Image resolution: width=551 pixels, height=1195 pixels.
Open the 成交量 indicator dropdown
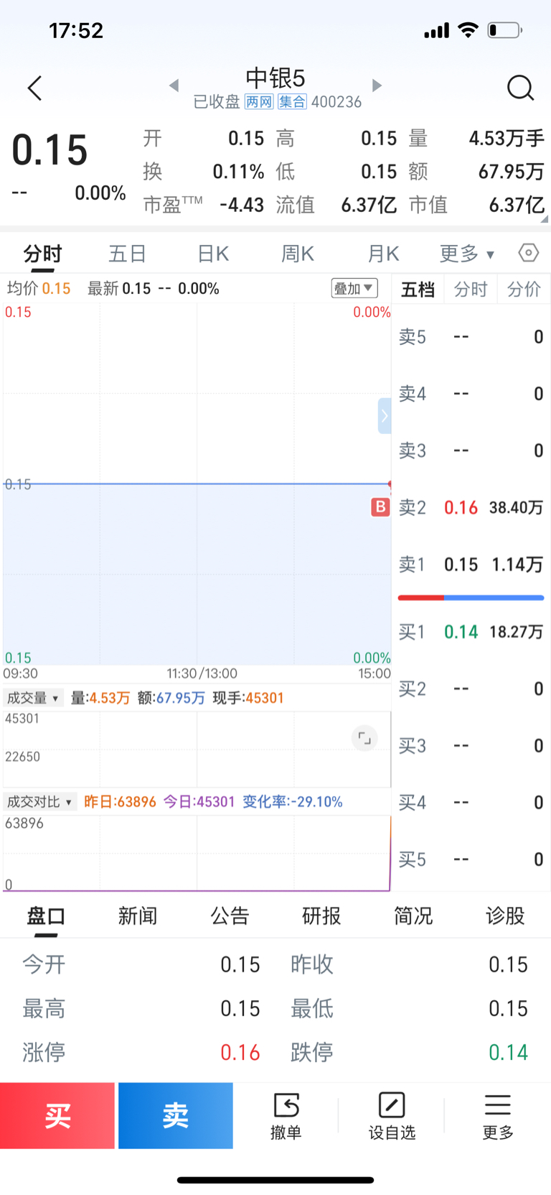click(x=33, y=698)
